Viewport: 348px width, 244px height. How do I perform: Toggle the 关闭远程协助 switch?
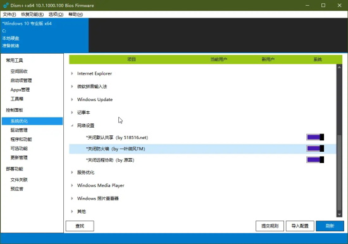[x=315, y=160]
